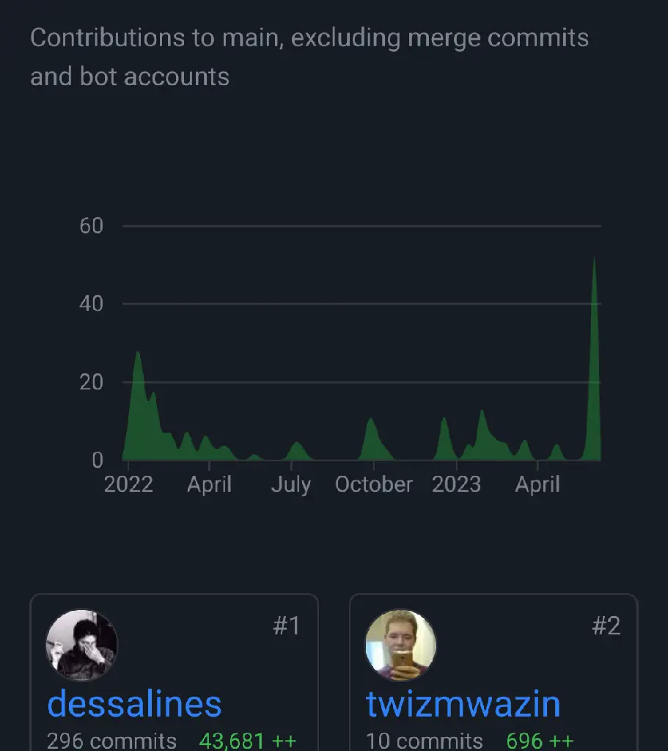This screenshot has height=751, width=668.
Task: Click the 2023 axis label
Action: click(x=456, y=485)
